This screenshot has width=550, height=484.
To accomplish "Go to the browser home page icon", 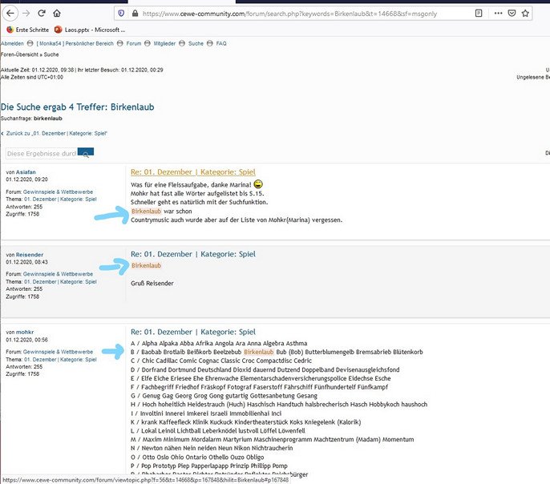I will 57,14.
